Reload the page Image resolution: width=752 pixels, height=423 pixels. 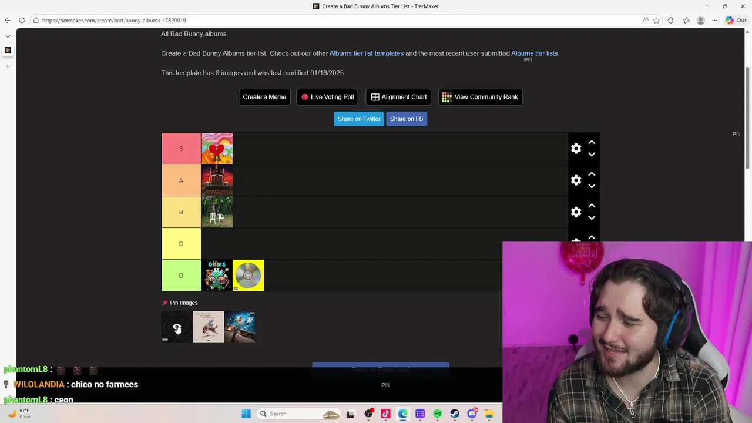tap(22, 21)
